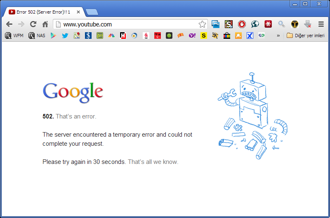Click the red asterisk LastPass extension icon
Viewport: 330px width, 218px height.
click(x=268, y=24)
